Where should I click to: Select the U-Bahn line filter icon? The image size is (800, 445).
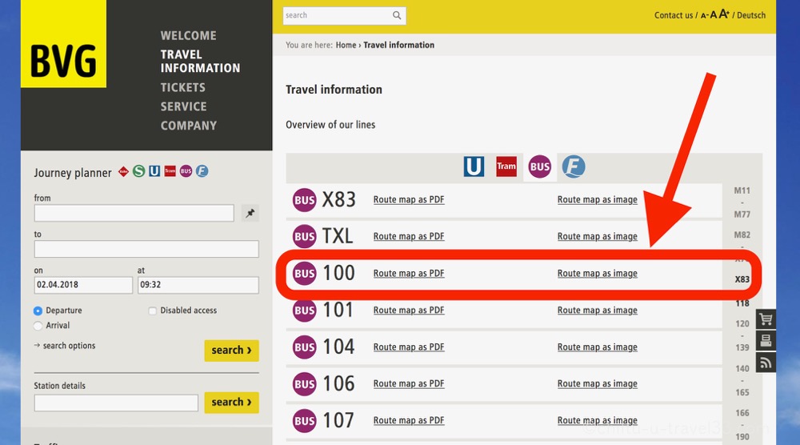point(474,166)
